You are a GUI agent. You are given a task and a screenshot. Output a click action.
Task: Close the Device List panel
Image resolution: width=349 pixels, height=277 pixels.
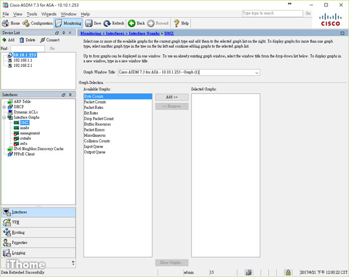(70, 33)
